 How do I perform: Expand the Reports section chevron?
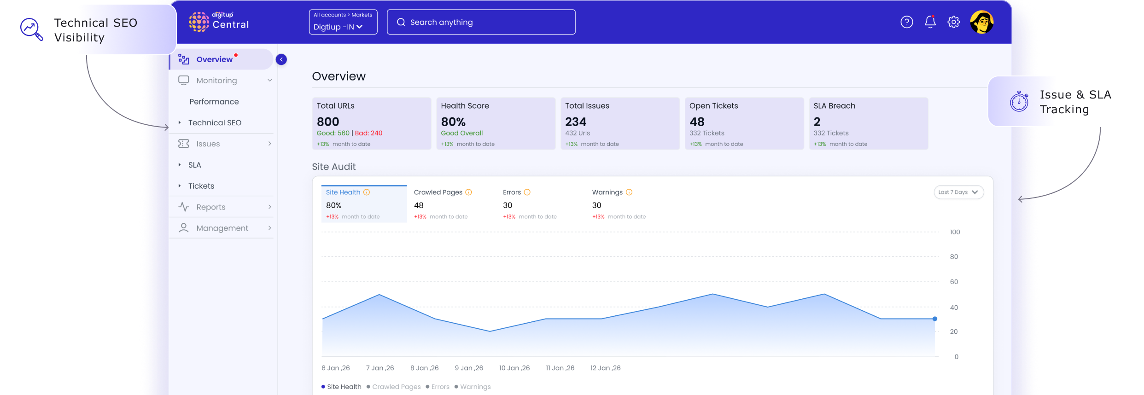pos(270,207)
